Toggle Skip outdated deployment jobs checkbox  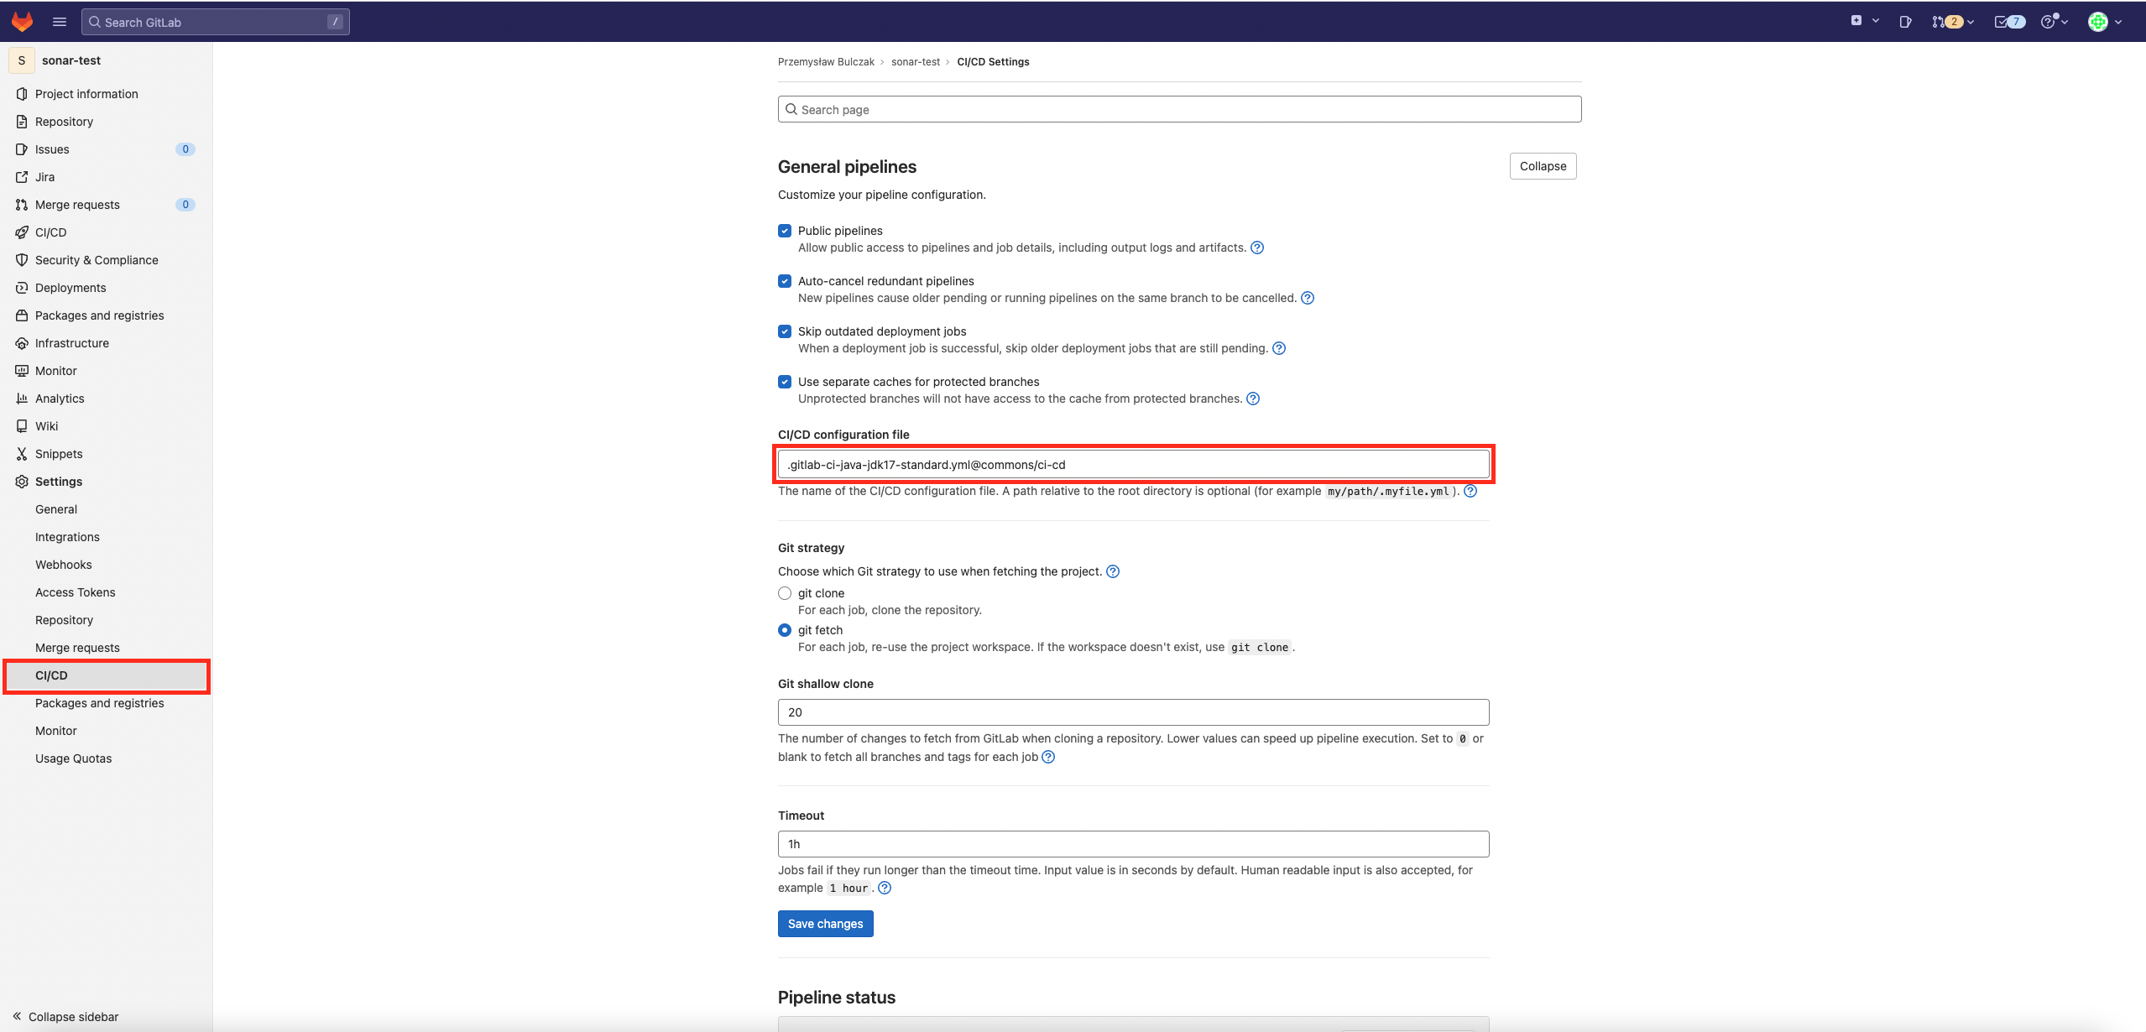[785, 331]
